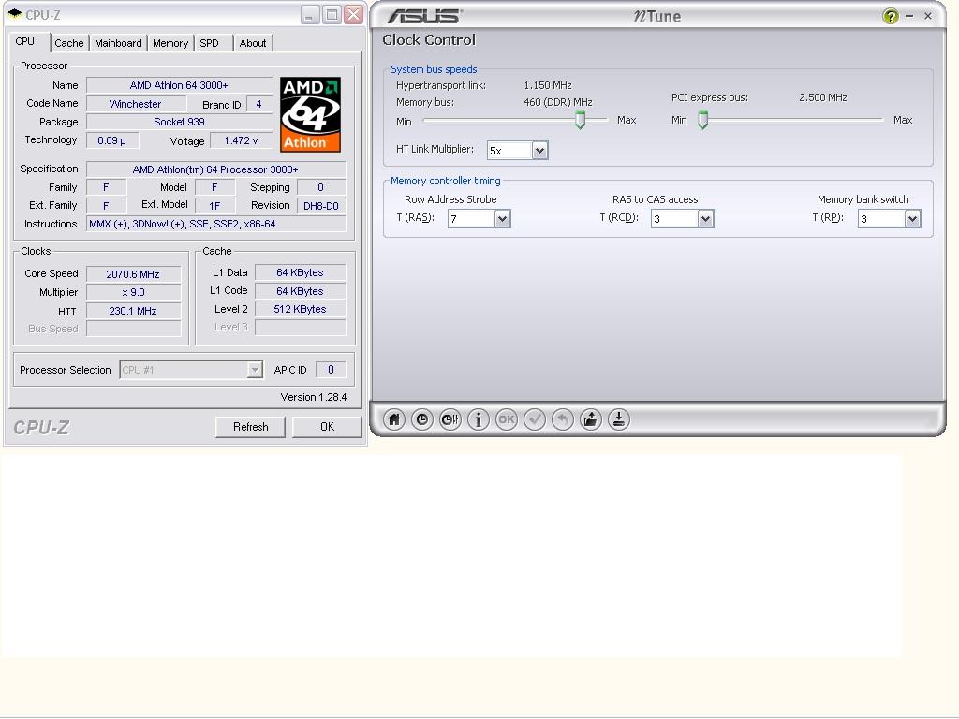Click the Hypertransport link 1.150 MHz value
This screenshot has width=959, height=719.
click(x=548, y=85)
